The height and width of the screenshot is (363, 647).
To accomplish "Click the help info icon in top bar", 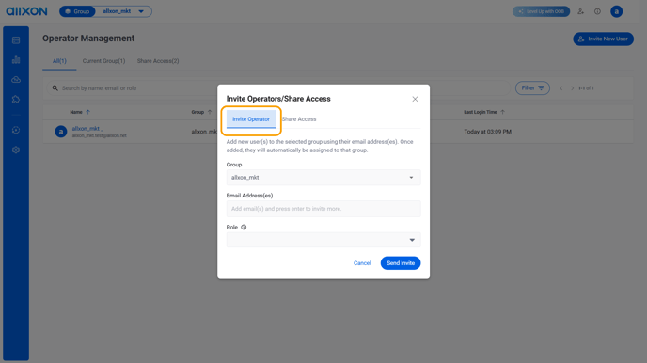I will pos(597,11).
